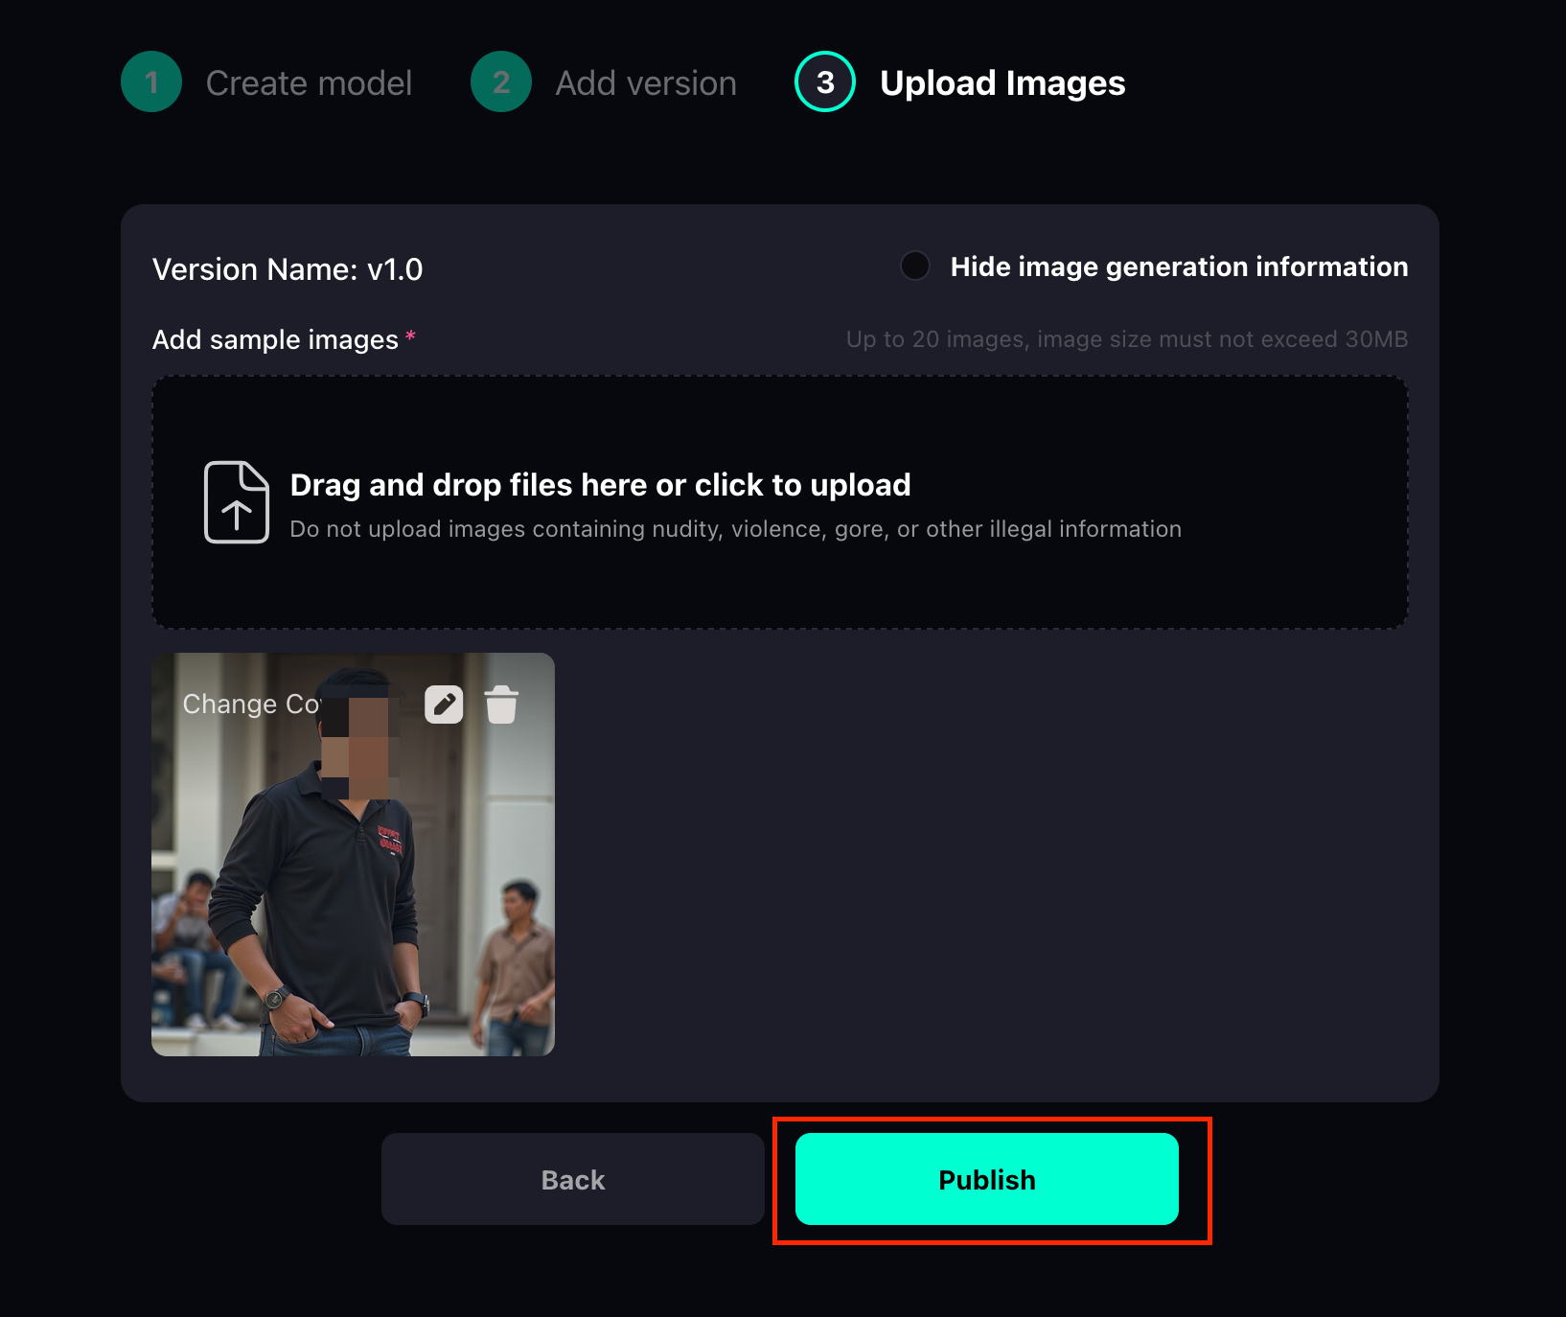Image resolution: width=1566 pixels, height=1317 pixels.
Task: Delete the sample image using the trash icon
Action: tap(501, 704)
